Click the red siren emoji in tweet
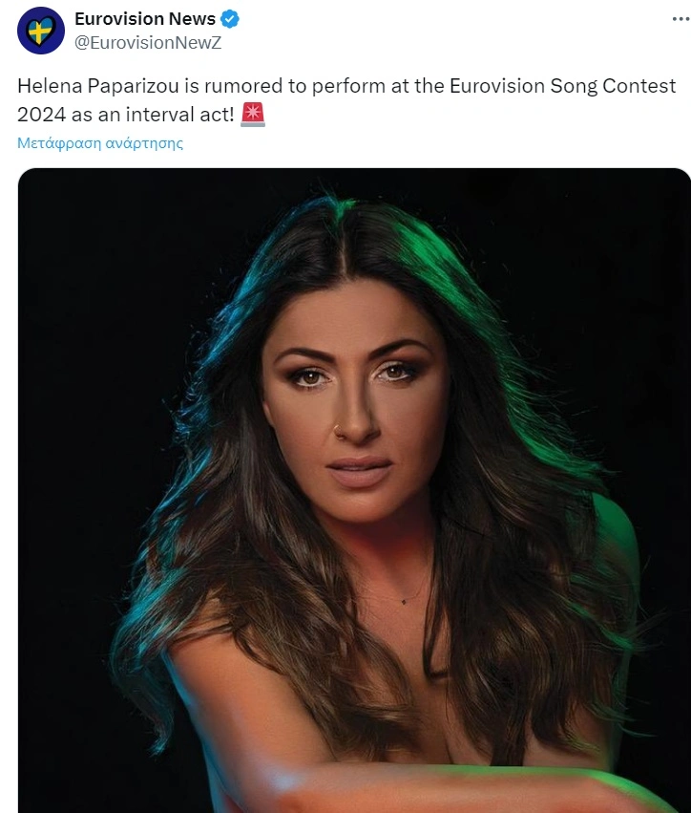Image resolution: width=691 pixels, height=813 pixels. (x=253, y=115)
